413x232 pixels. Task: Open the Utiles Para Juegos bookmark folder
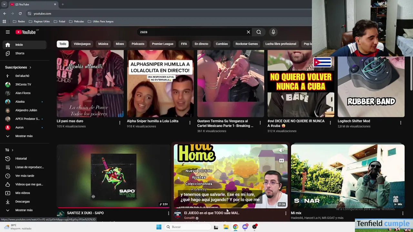tap(101, 21)
